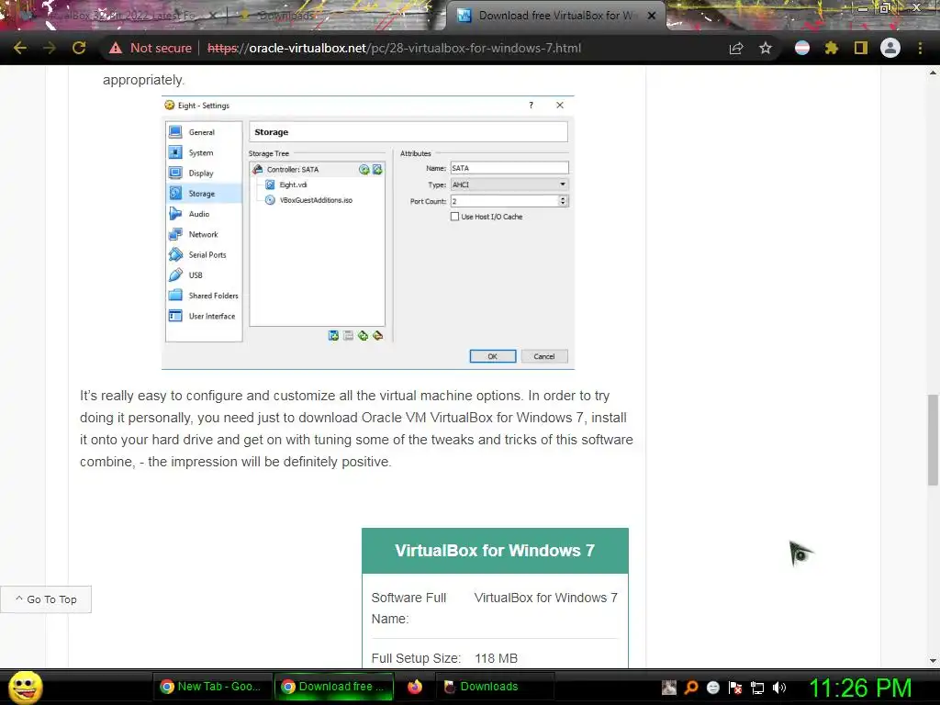
Task: Select Display in the settings sidebar
Action: [204, 173]
